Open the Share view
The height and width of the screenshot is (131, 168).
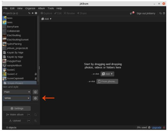point(82,13)
